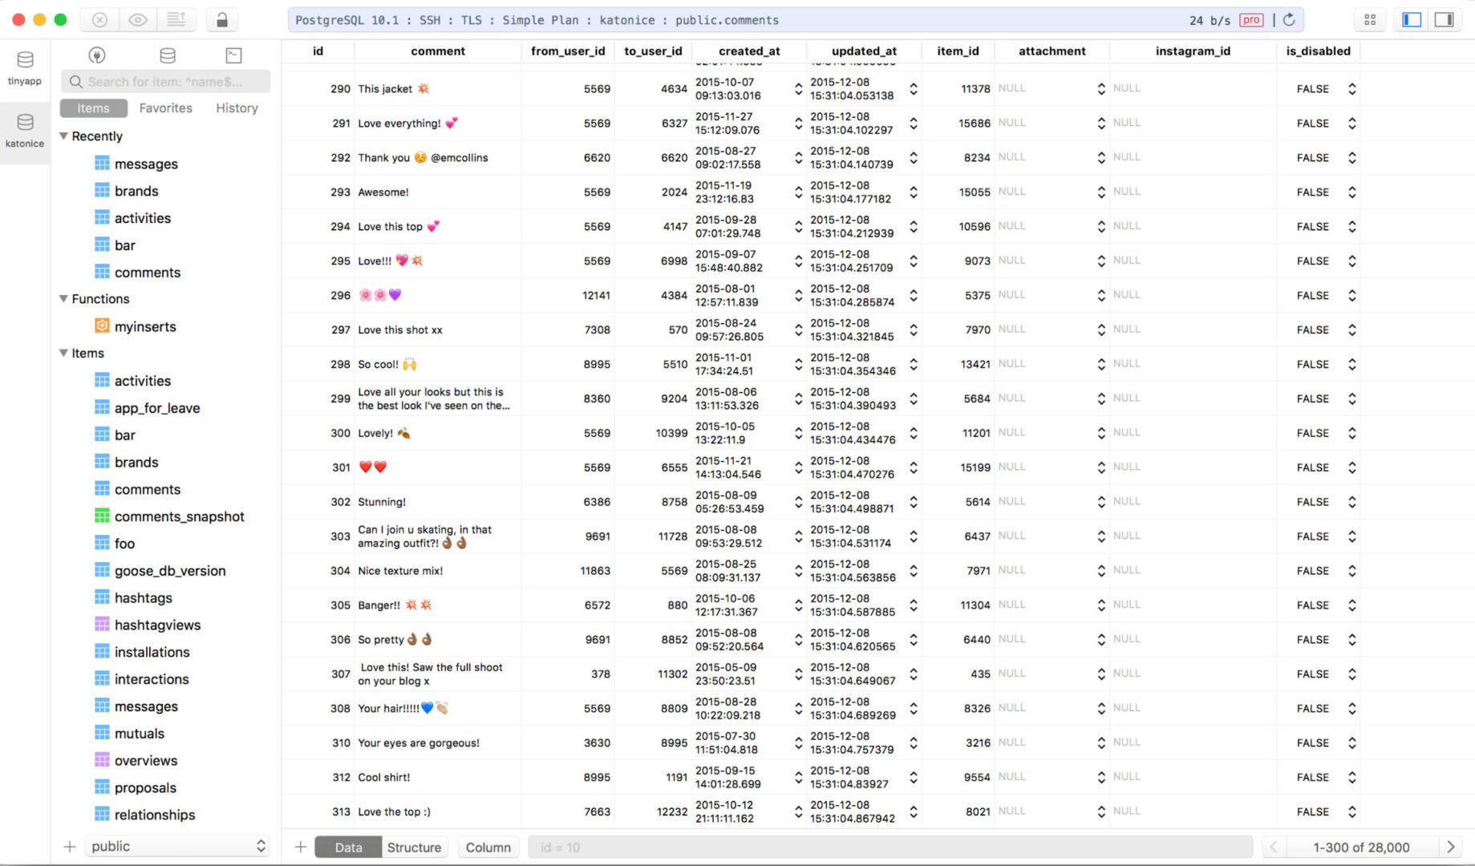This screenshot has width=1475, height=866.
Task: Toggle the left sidebar panel icon
Action: (1412, 20)
